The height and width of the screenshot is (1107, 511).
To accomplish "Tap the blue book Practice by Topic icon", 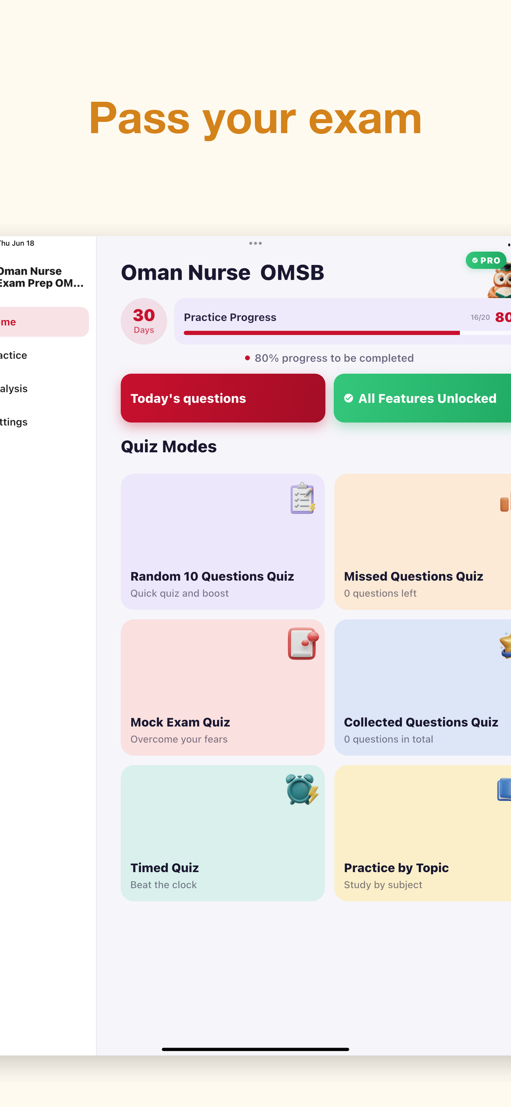I will [x=504, y=790].
